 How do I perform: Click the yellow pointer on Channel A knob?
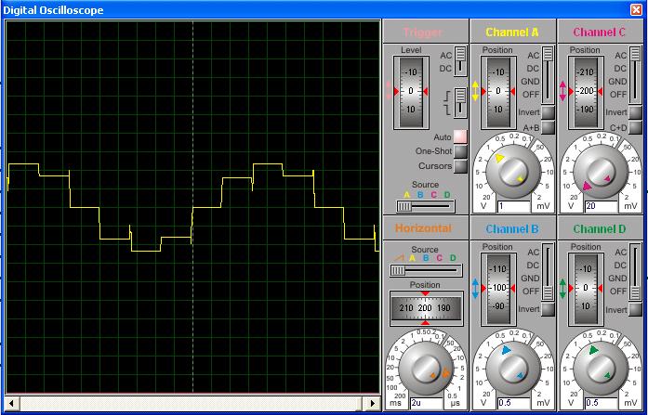(499, 158)
